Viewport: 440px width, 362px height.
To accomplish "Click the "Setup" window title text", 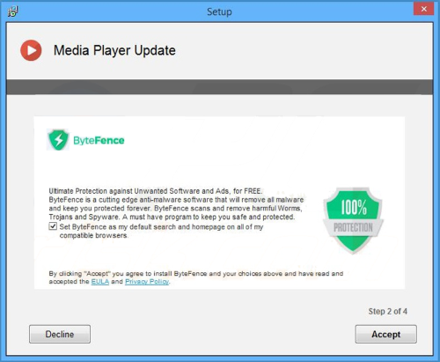I will coord(219,11).
